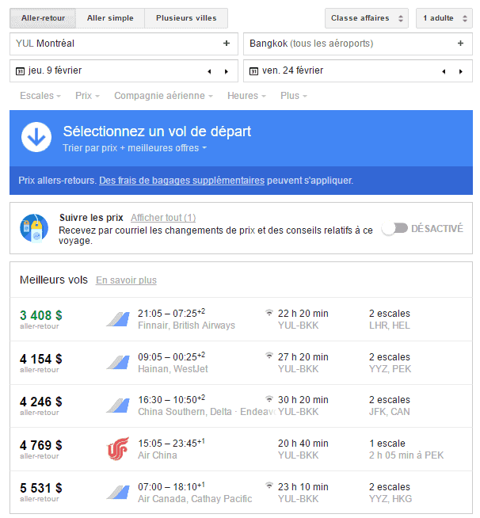Switch to the Plusieurs villes tab
The height and width of the screenshot is (518, 480).
[188, 18]
